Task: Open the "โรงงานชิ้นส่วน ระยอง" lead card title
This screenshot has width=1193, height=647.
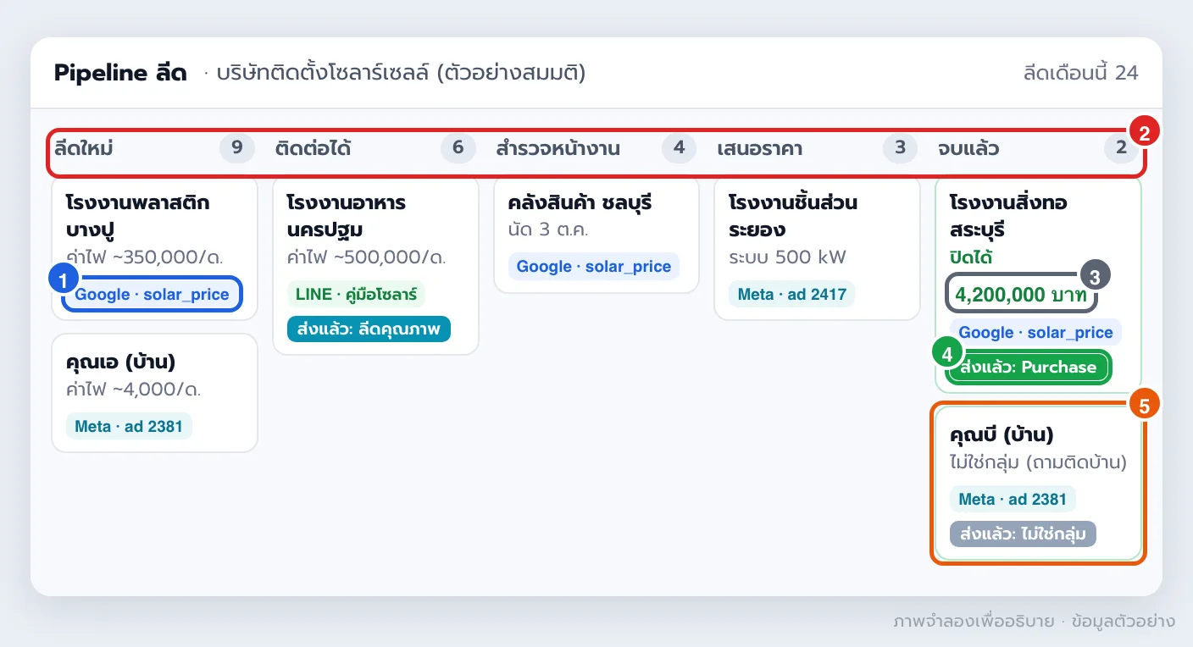Action: pos(793,216)
